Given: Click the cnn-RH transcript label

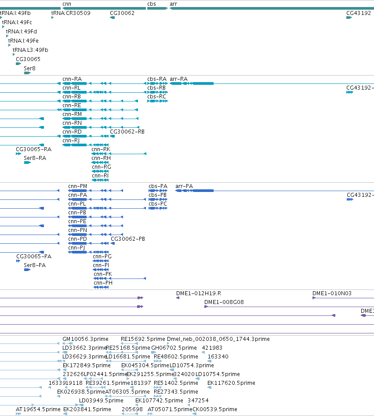Looking at the screenshot, I should click(x=101, y=158).
